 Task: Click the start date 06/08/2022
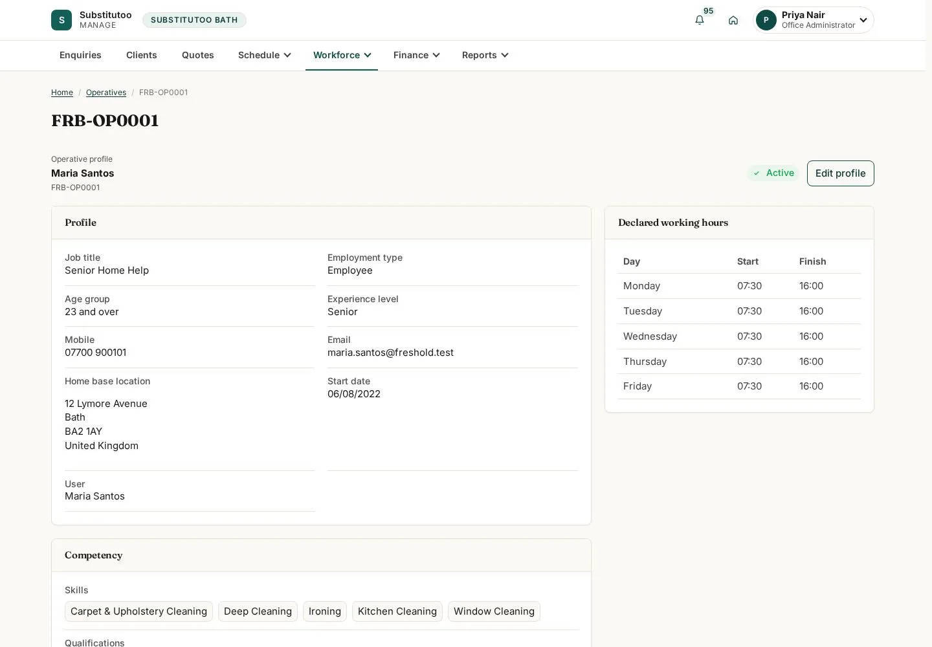tap(354, 394)
